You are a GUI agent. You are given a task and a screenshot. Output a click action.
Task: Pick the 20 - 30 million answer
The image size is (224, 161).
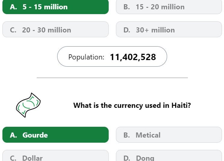(55, 30)
